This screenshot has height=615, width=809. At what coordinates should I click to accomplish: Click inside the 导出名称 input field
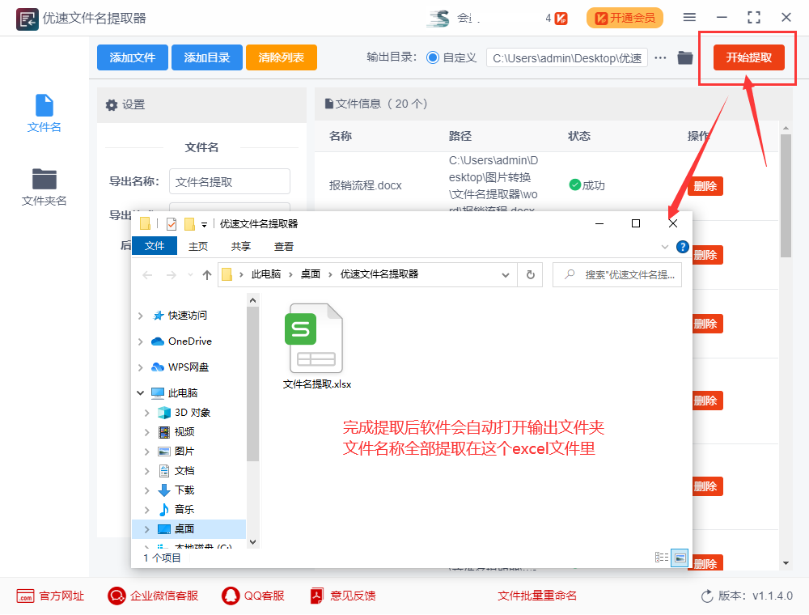coord(229,181)
